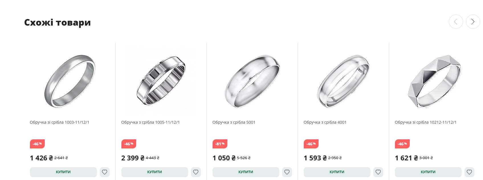Open the Обручка з срібла 4001 title
483x180 pixels.
pos(325,122)
